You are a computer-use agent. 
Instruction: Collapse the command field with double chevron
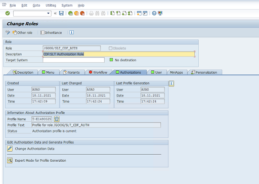(55, 13)
